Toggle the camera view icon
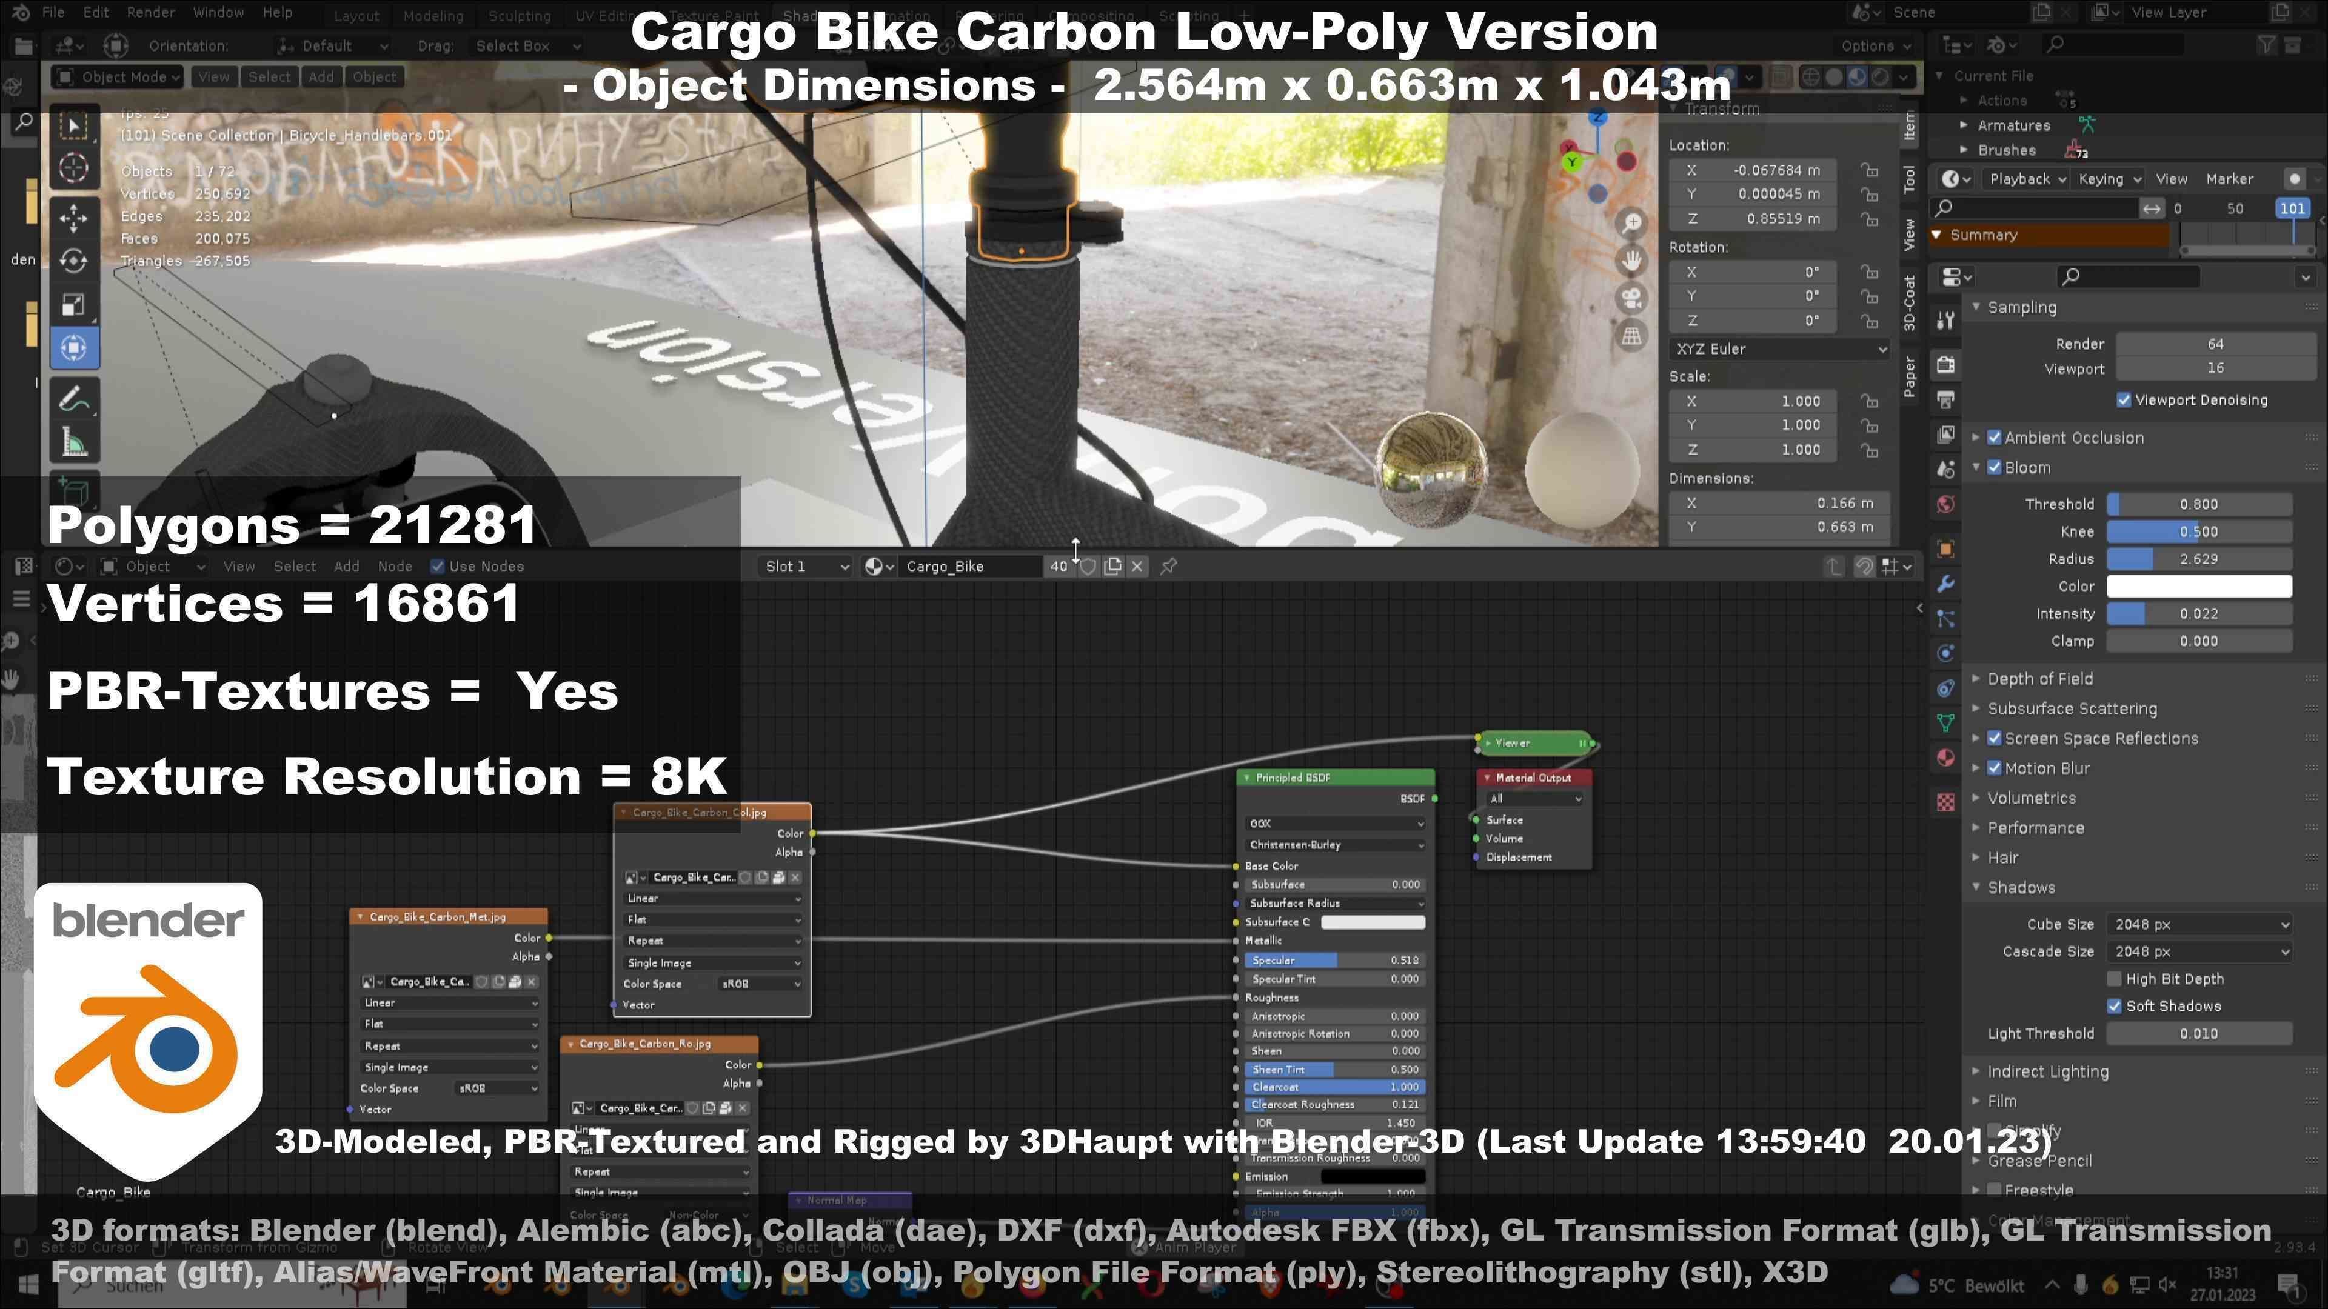Screen dimensions: 2328x1309 [1632, 298]
